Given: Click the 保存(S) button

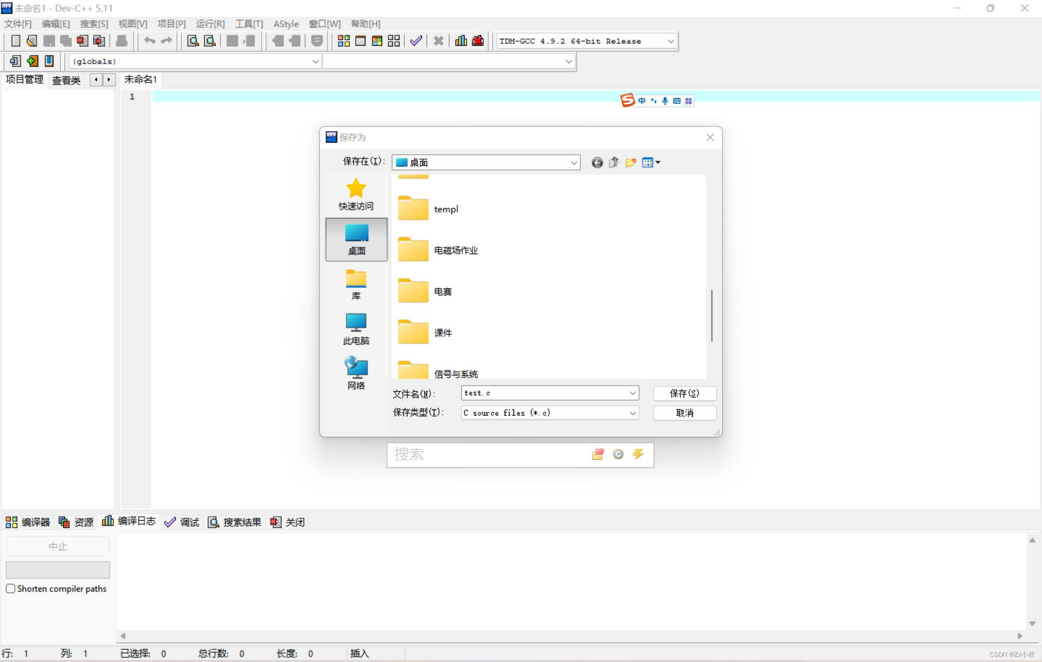Looking at the screenshot, I should pos(684,393).
